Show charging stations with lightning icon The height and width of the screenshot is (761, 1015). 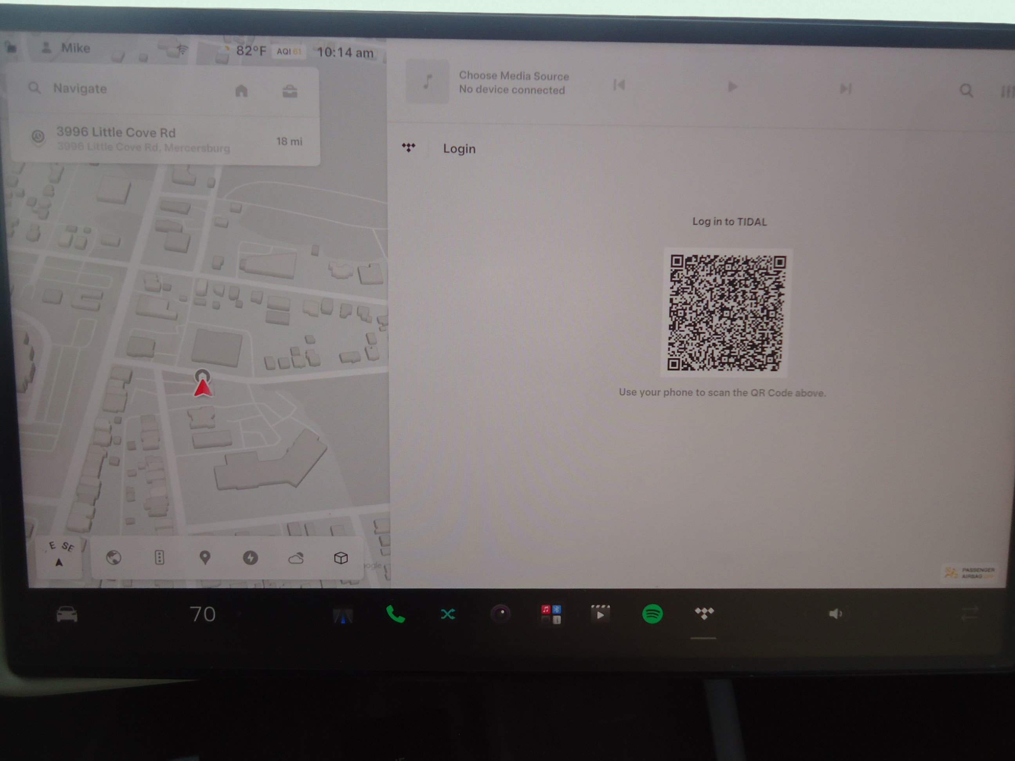250,558
